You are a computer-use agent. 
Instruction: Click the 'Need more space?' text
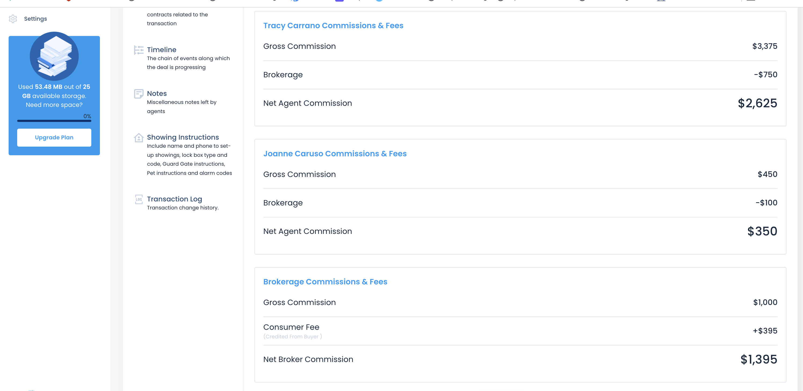(x=54, y=105)
